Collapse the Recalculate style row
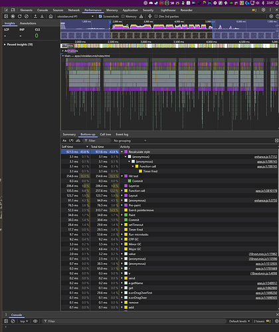Viewport: 279px width, 332px height. [122, 152]
